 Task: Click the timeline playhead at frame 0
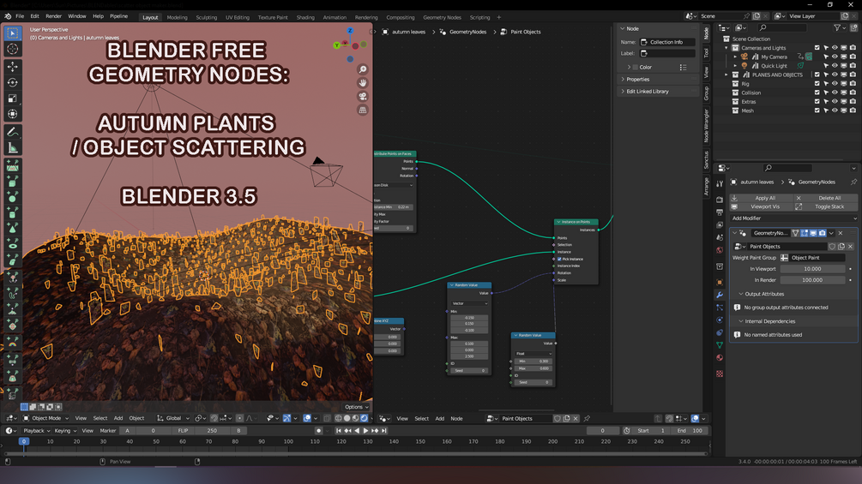tap(24, 442)
